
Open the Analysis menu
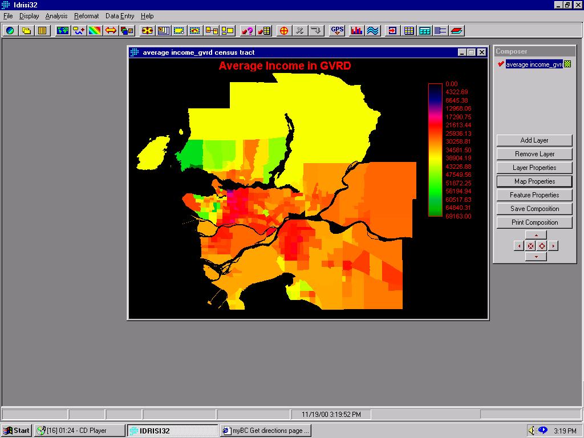(x=56, y=16)
